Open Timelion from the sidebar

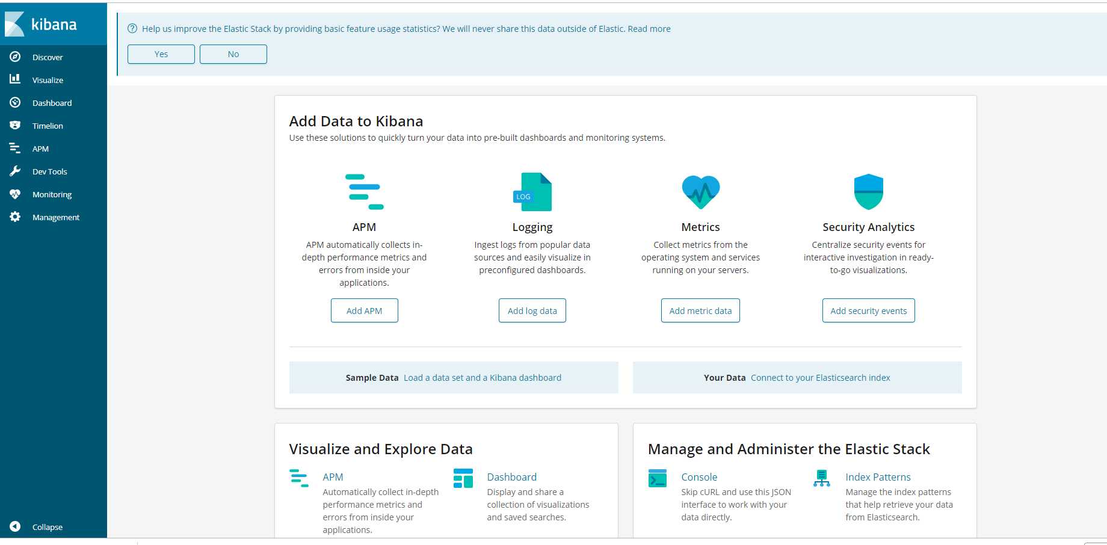pyautogui.click(x=48, y=126)
